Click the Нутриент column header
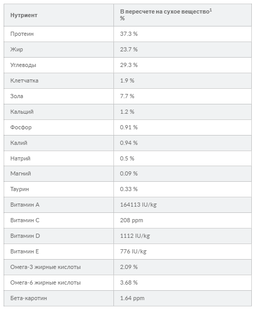256x310 pixels. click(24, 15)
